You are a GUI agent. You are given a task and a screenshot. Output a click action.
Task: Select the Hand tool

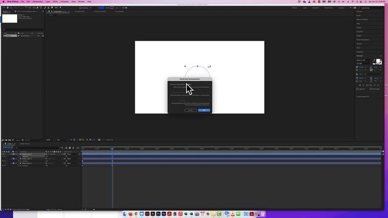(x=8, y=8)
